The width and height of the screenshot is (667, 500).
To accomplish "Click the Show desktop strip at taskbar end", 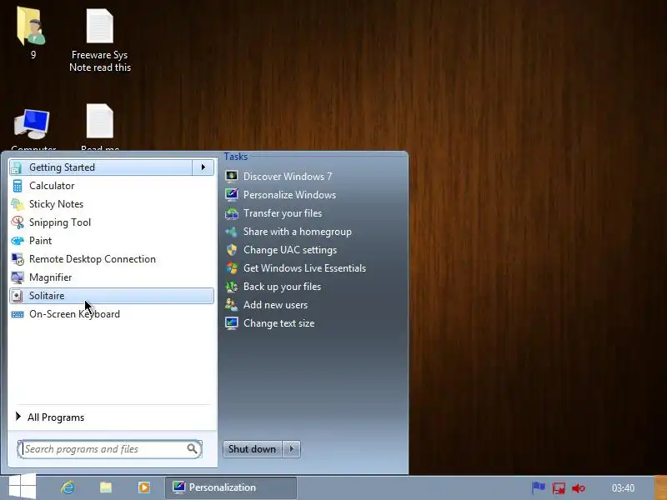I will [660, 487].
